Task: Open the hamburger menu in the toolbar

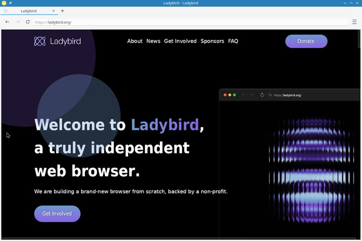Action: coord(354,22)
